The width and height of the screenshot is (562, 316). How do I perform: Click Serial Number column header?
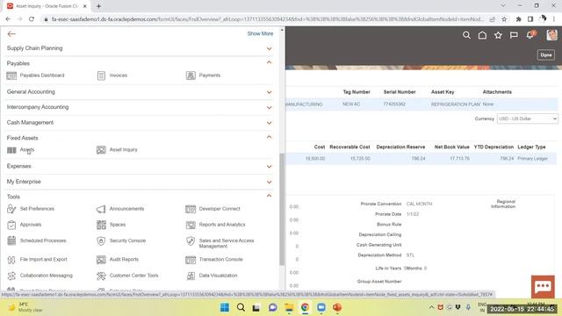click(400, 92)
